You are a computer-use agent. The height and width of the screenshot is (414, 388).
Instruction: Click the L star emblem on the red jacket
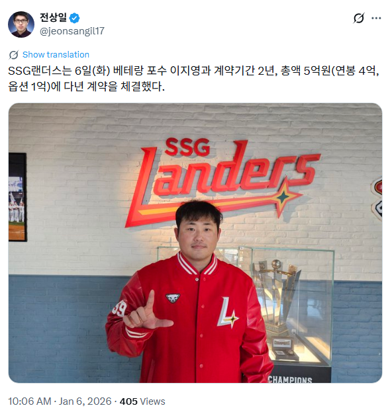[x=228, y=312]
